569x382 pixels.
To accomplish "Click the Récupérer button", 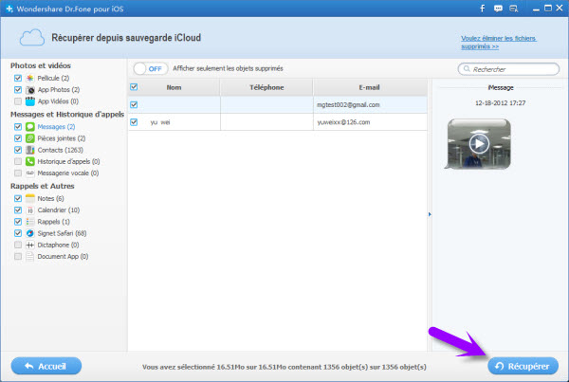I will (523, 367).
